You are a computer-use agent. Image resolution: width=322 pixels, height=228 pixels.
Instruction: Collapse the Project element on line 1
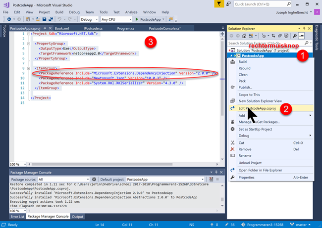point(29,34)
